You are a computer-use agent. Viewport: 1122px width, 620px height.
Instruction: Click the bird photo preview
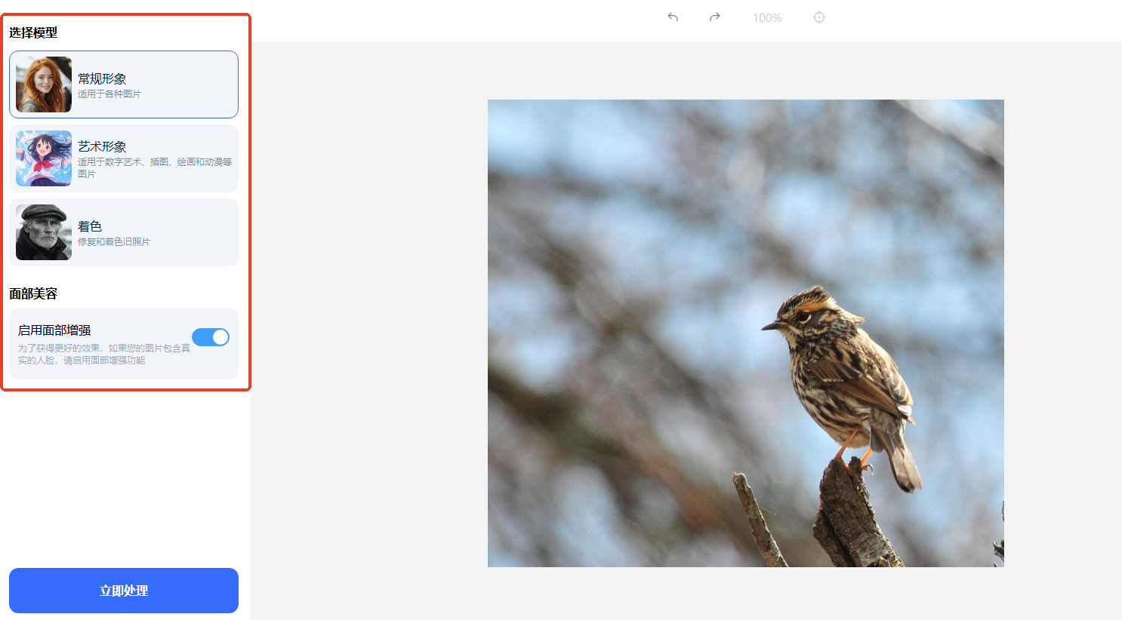click(x=746, y=333)
